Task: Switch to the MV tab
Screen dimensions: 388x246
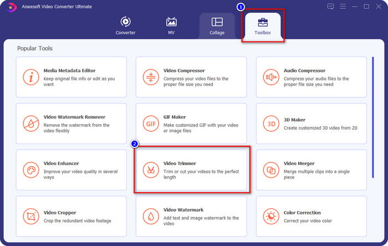Action: coord(171,26)
